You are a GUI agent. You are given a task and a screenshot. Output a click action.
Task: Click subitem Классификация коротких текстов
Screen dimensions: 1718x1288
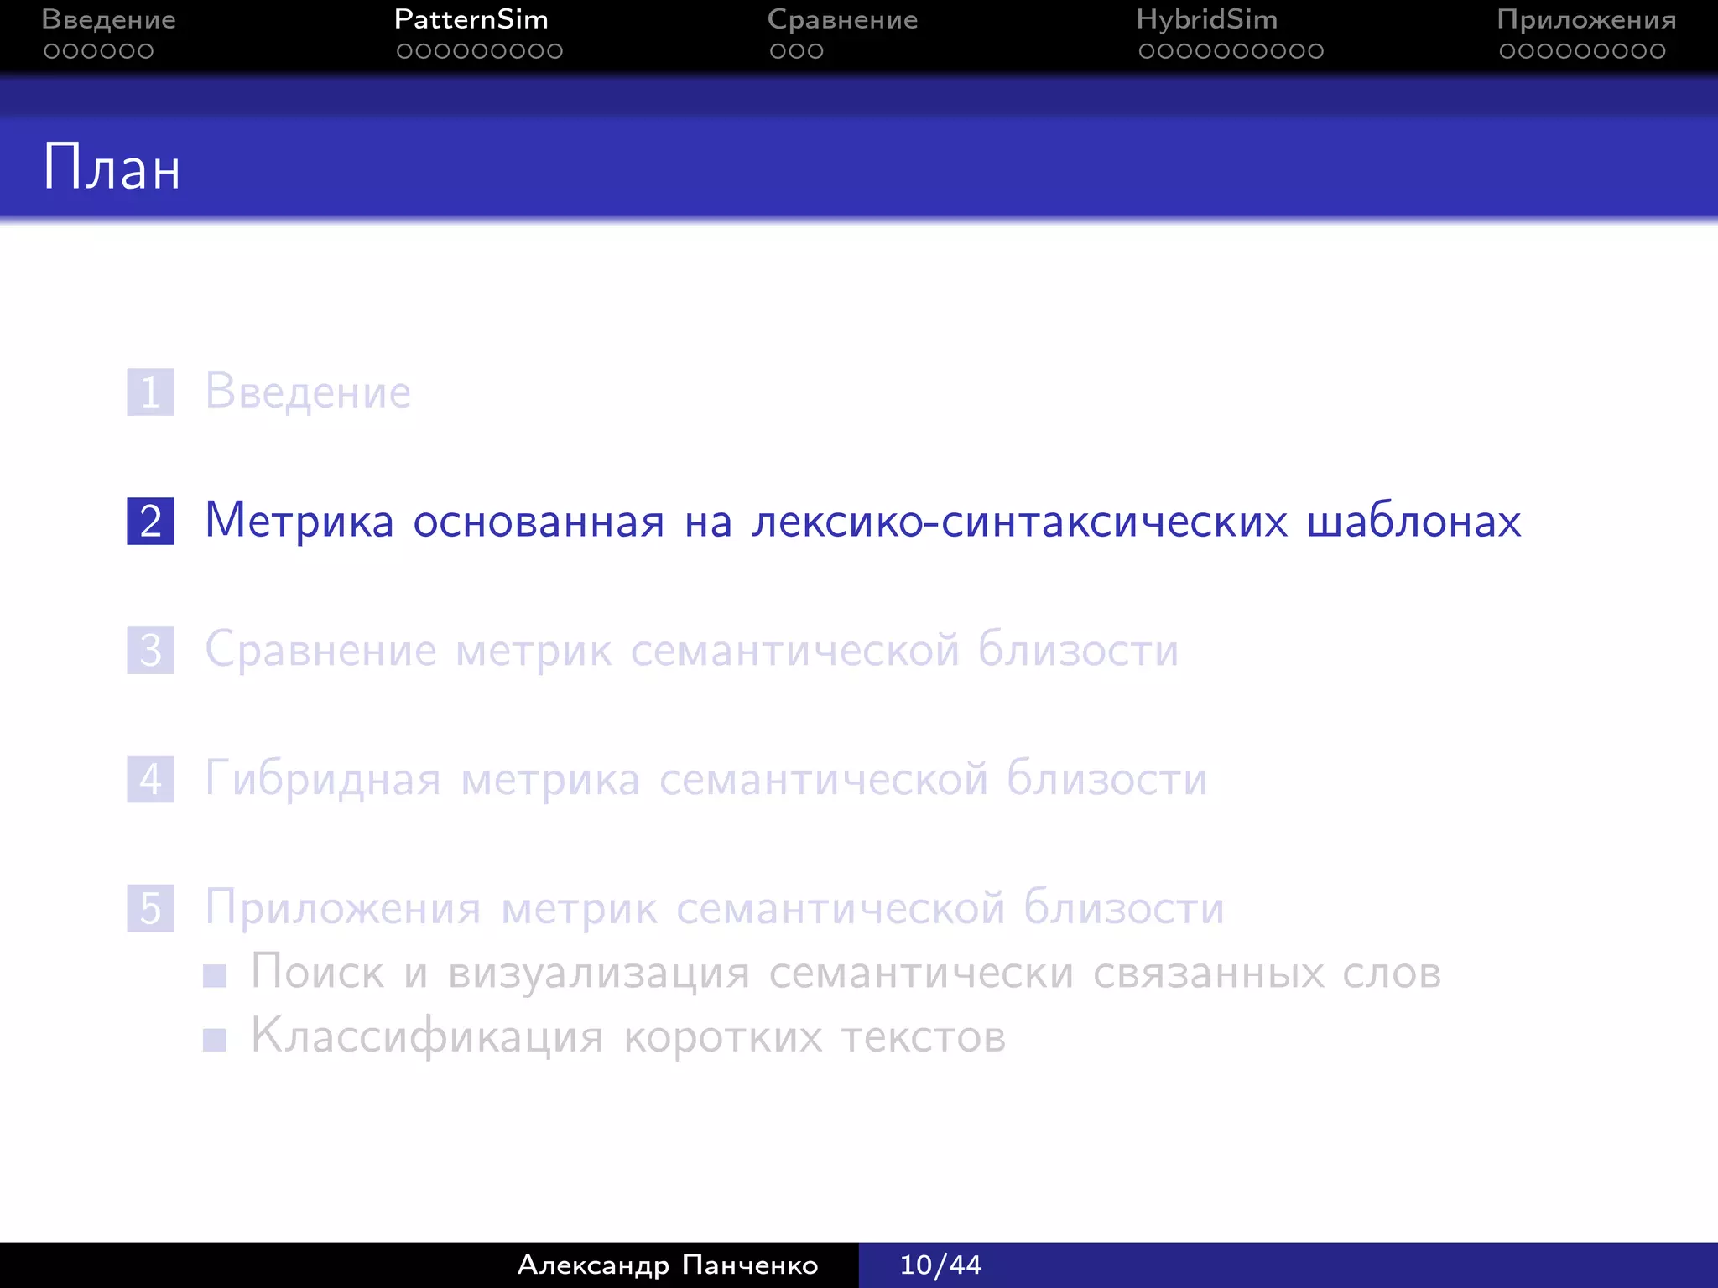click(628, 1036)
